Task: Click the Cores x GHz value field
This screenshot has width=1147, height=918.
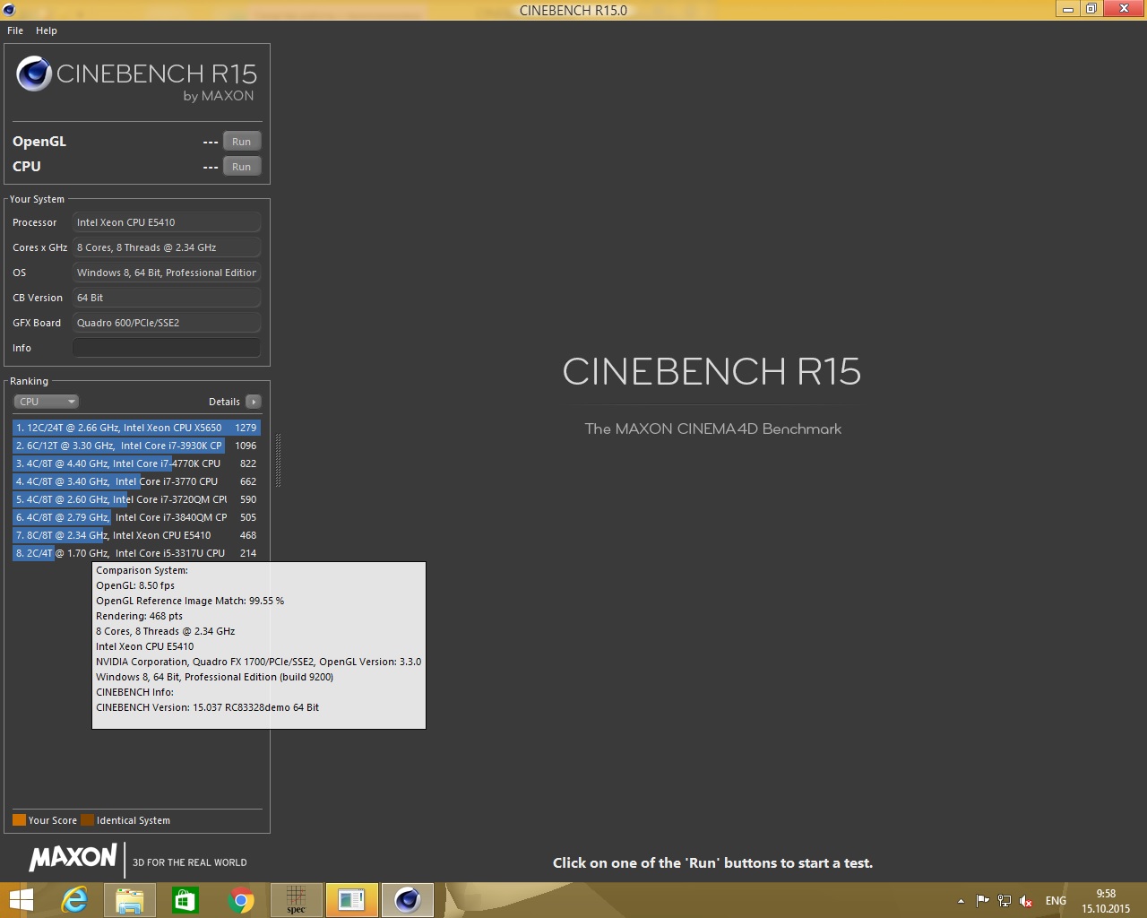Action: pos(167,247)
